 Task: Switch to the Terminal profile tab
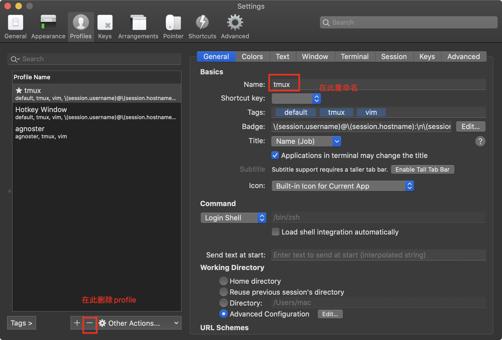tap(354, 57)
